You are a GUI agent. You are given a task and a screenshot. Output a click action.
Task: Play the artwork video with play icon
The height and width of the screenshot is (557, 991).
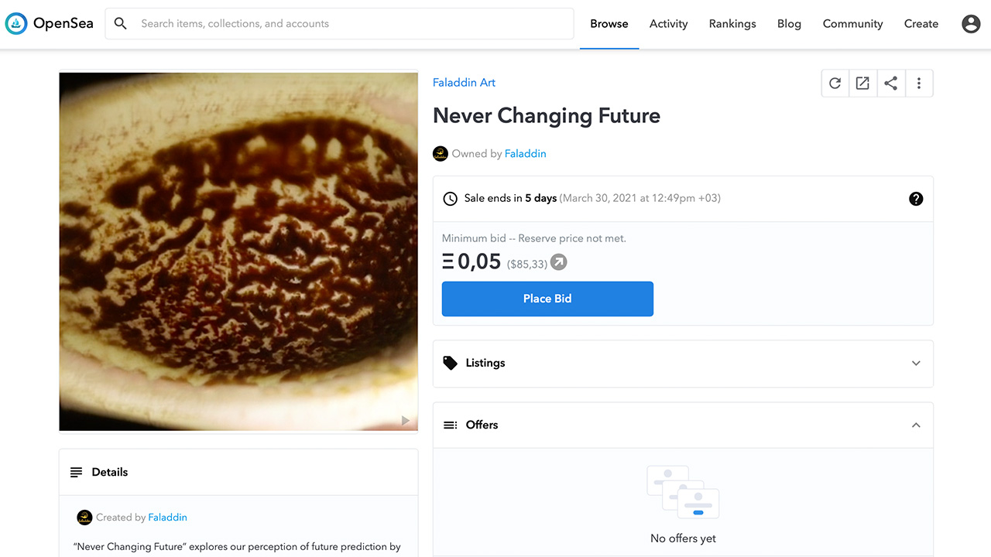coord(405,421)
